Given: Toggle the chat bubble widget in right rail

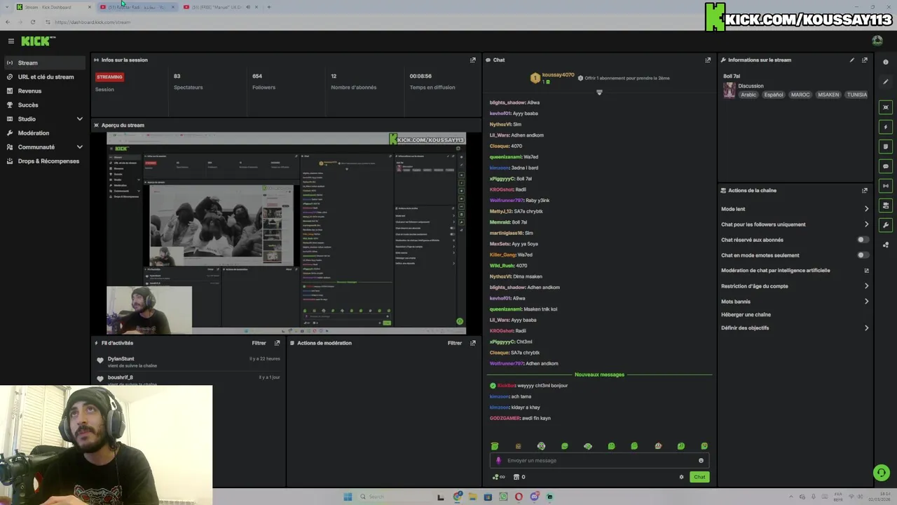Looking at the screenshot, I should [x=886, y=166].
